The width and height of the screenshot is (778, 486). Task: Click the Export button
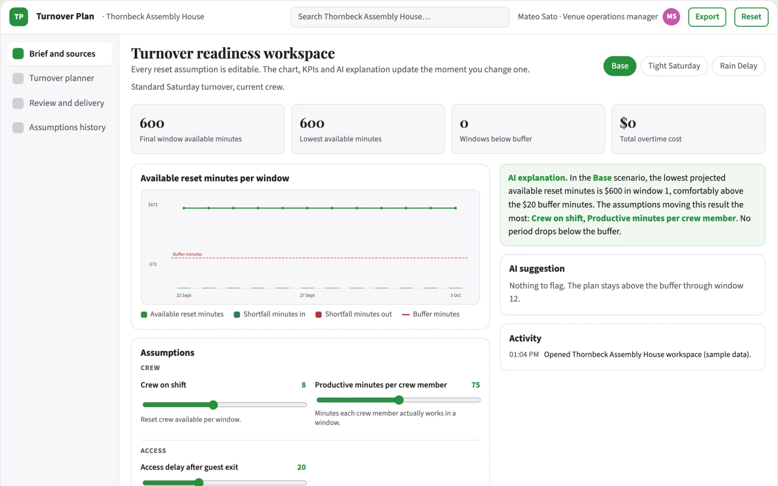point(707,17)
